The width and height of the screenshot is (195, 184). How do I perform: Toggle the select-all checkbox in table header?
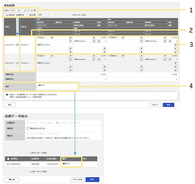8,159
